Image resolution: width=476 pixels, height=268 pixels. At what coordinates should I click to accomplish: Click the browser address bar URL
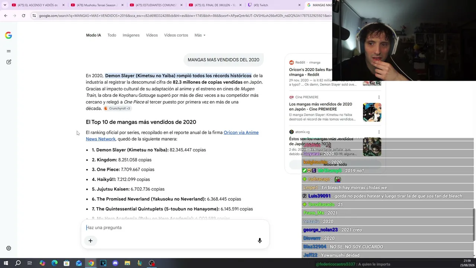(185, 16)
